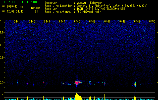Click the Observer label
The width and height of the screenshot is (158, 100).
pyautogui.click(x=51, y=3)
